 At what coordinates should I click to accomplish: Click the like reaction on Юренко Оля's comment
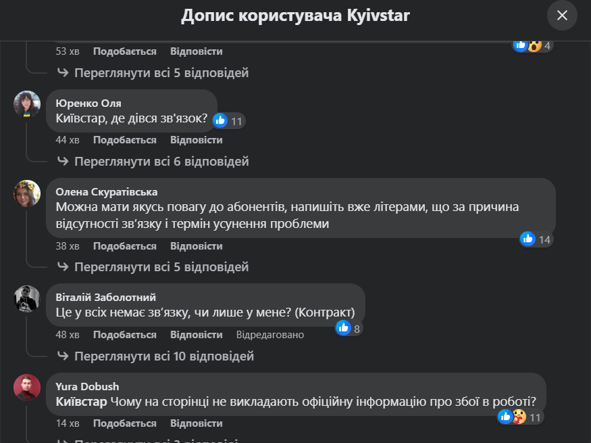[x=220, y=121]
